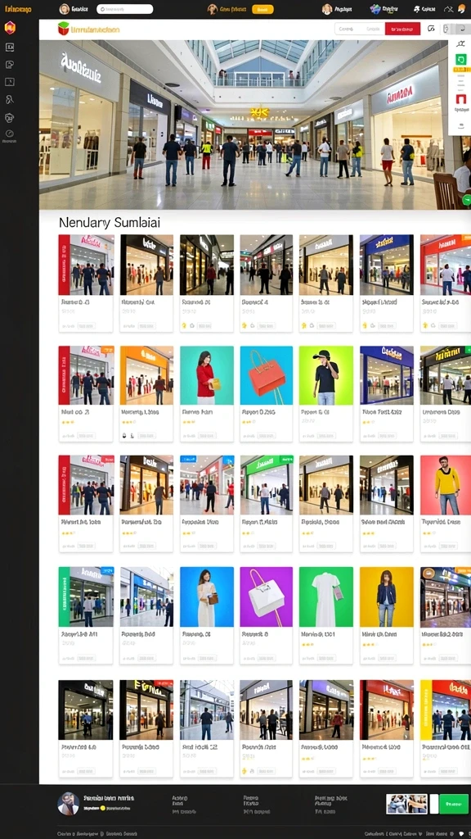Image resolution: width=471 pixels, height=839 pixels.
Task: Toggle the switch at the far right of the white header
Action: point(456,29)
